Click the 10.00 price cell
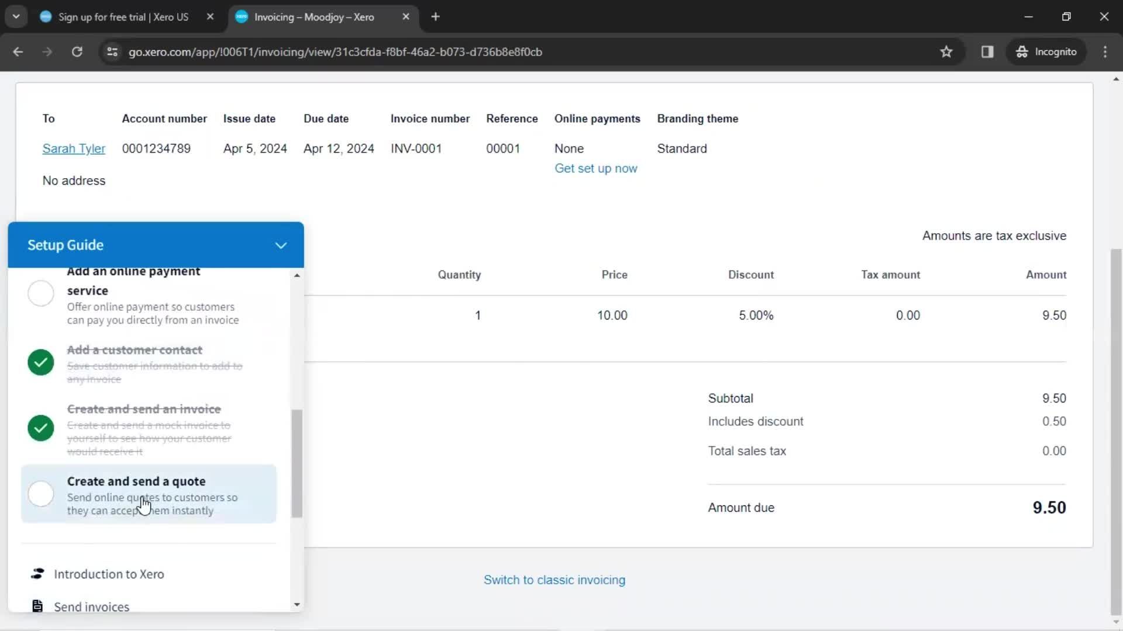The width and height of the screenshot is (1123, 631). (x=612, y=315)
